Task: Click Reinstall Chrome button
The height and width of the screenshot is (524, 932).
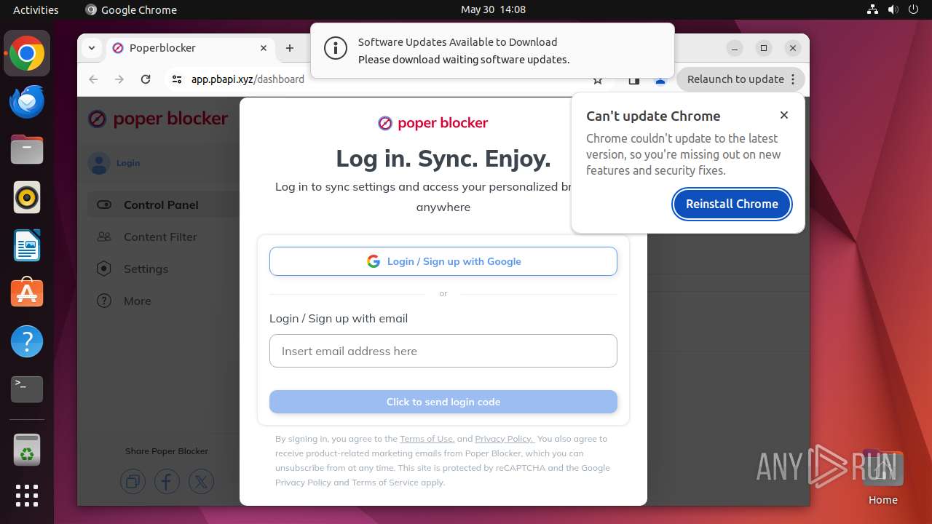Action: pyautogui.click(x=732, y=204)
